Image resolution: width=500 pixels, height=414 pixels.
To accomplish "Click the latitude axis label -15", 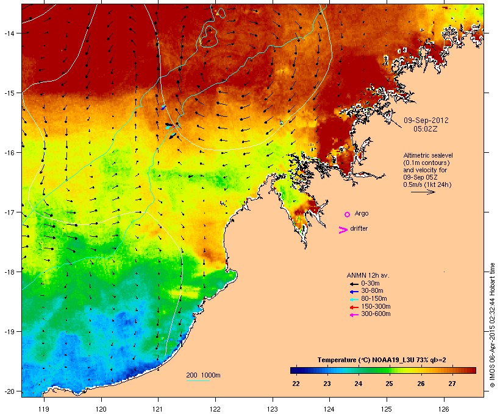I will pyautogui.click(x=9, y=93).
